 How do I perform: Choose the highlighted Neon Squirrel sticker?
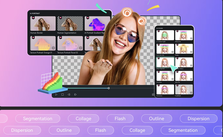point(165,62)
